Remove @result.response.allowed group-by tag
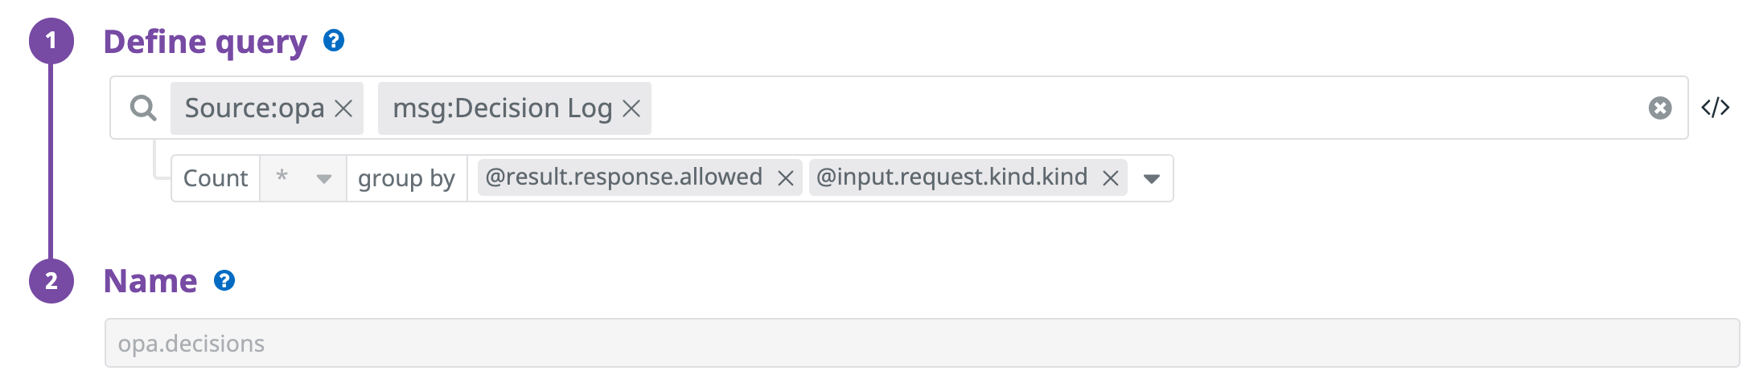 [786, 178]
